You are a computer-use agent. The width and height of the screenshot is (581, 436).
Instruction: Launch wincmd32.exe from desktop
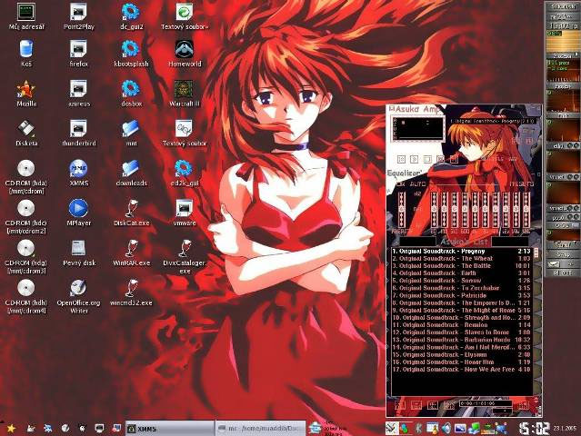point(131,292)
